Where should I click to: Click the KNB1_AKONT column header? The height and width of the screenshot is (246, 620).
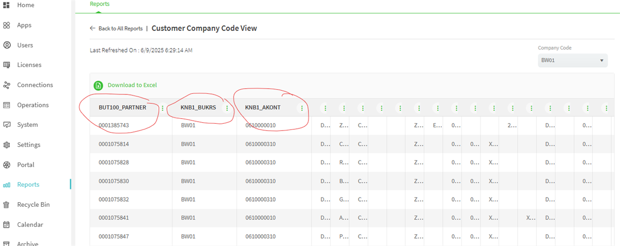pos(262,108)
